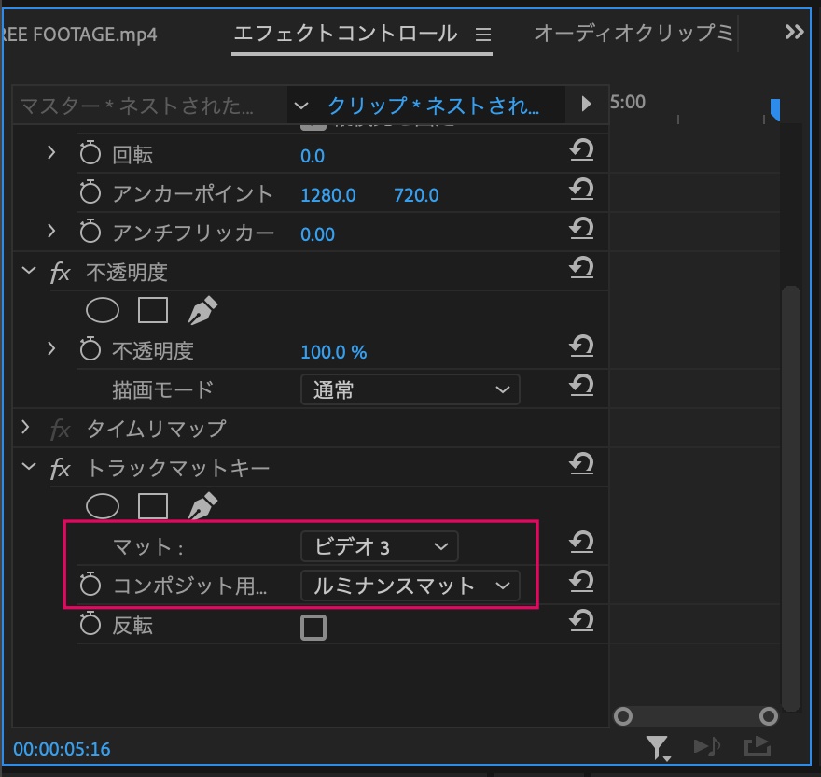Reset the アンチフリッカー parameter
The image size is (821, 777).
pyautogui.click(x=581, y=229)
